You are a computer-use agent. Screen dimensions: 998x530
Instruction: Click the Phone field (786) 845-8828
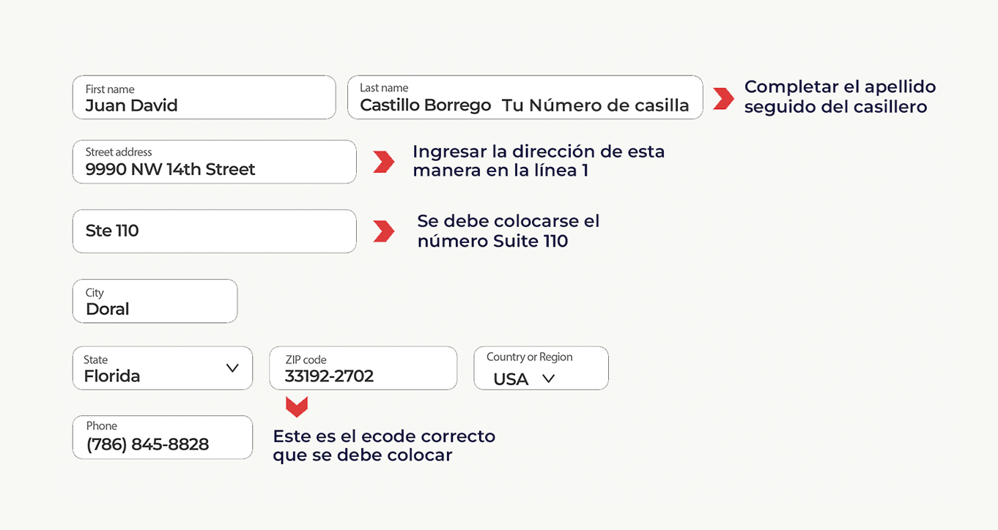click(163, 438)
